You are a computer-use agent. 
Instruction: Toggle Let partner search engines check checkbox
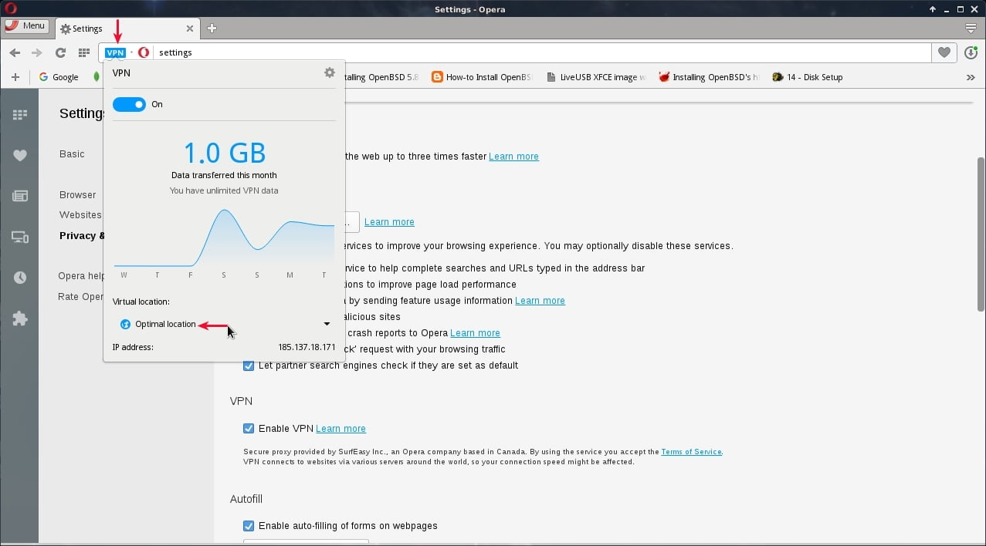click(249, 366)
